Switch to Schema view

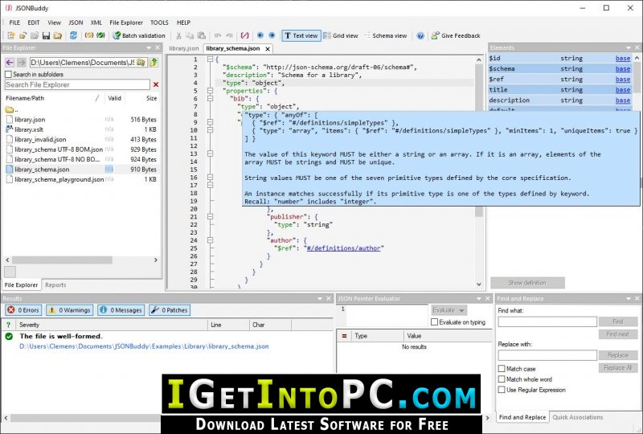pyautogui.click(x=386, y=35)
